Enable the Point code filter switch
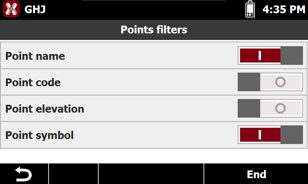 pyautogui.click(x=270, y=82)
